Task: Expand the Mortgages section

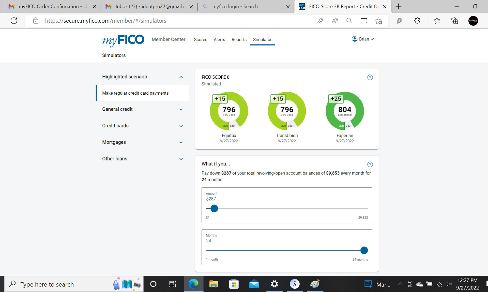Action: click(181, 142)
